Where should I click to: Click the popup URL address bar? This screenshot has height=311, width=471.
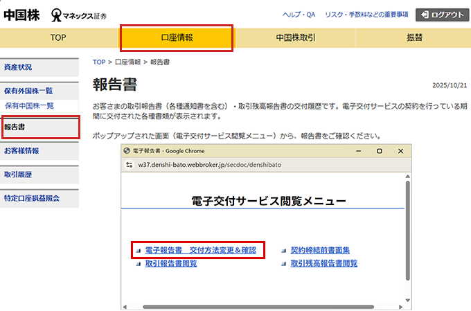pos(210,165)
